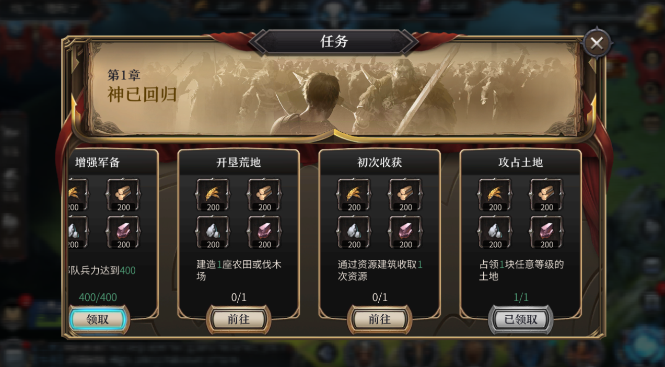This screenshot has width=665, height=367.
Task: Select wood log reward icon in 初次收获
Action: click(405, 195)
